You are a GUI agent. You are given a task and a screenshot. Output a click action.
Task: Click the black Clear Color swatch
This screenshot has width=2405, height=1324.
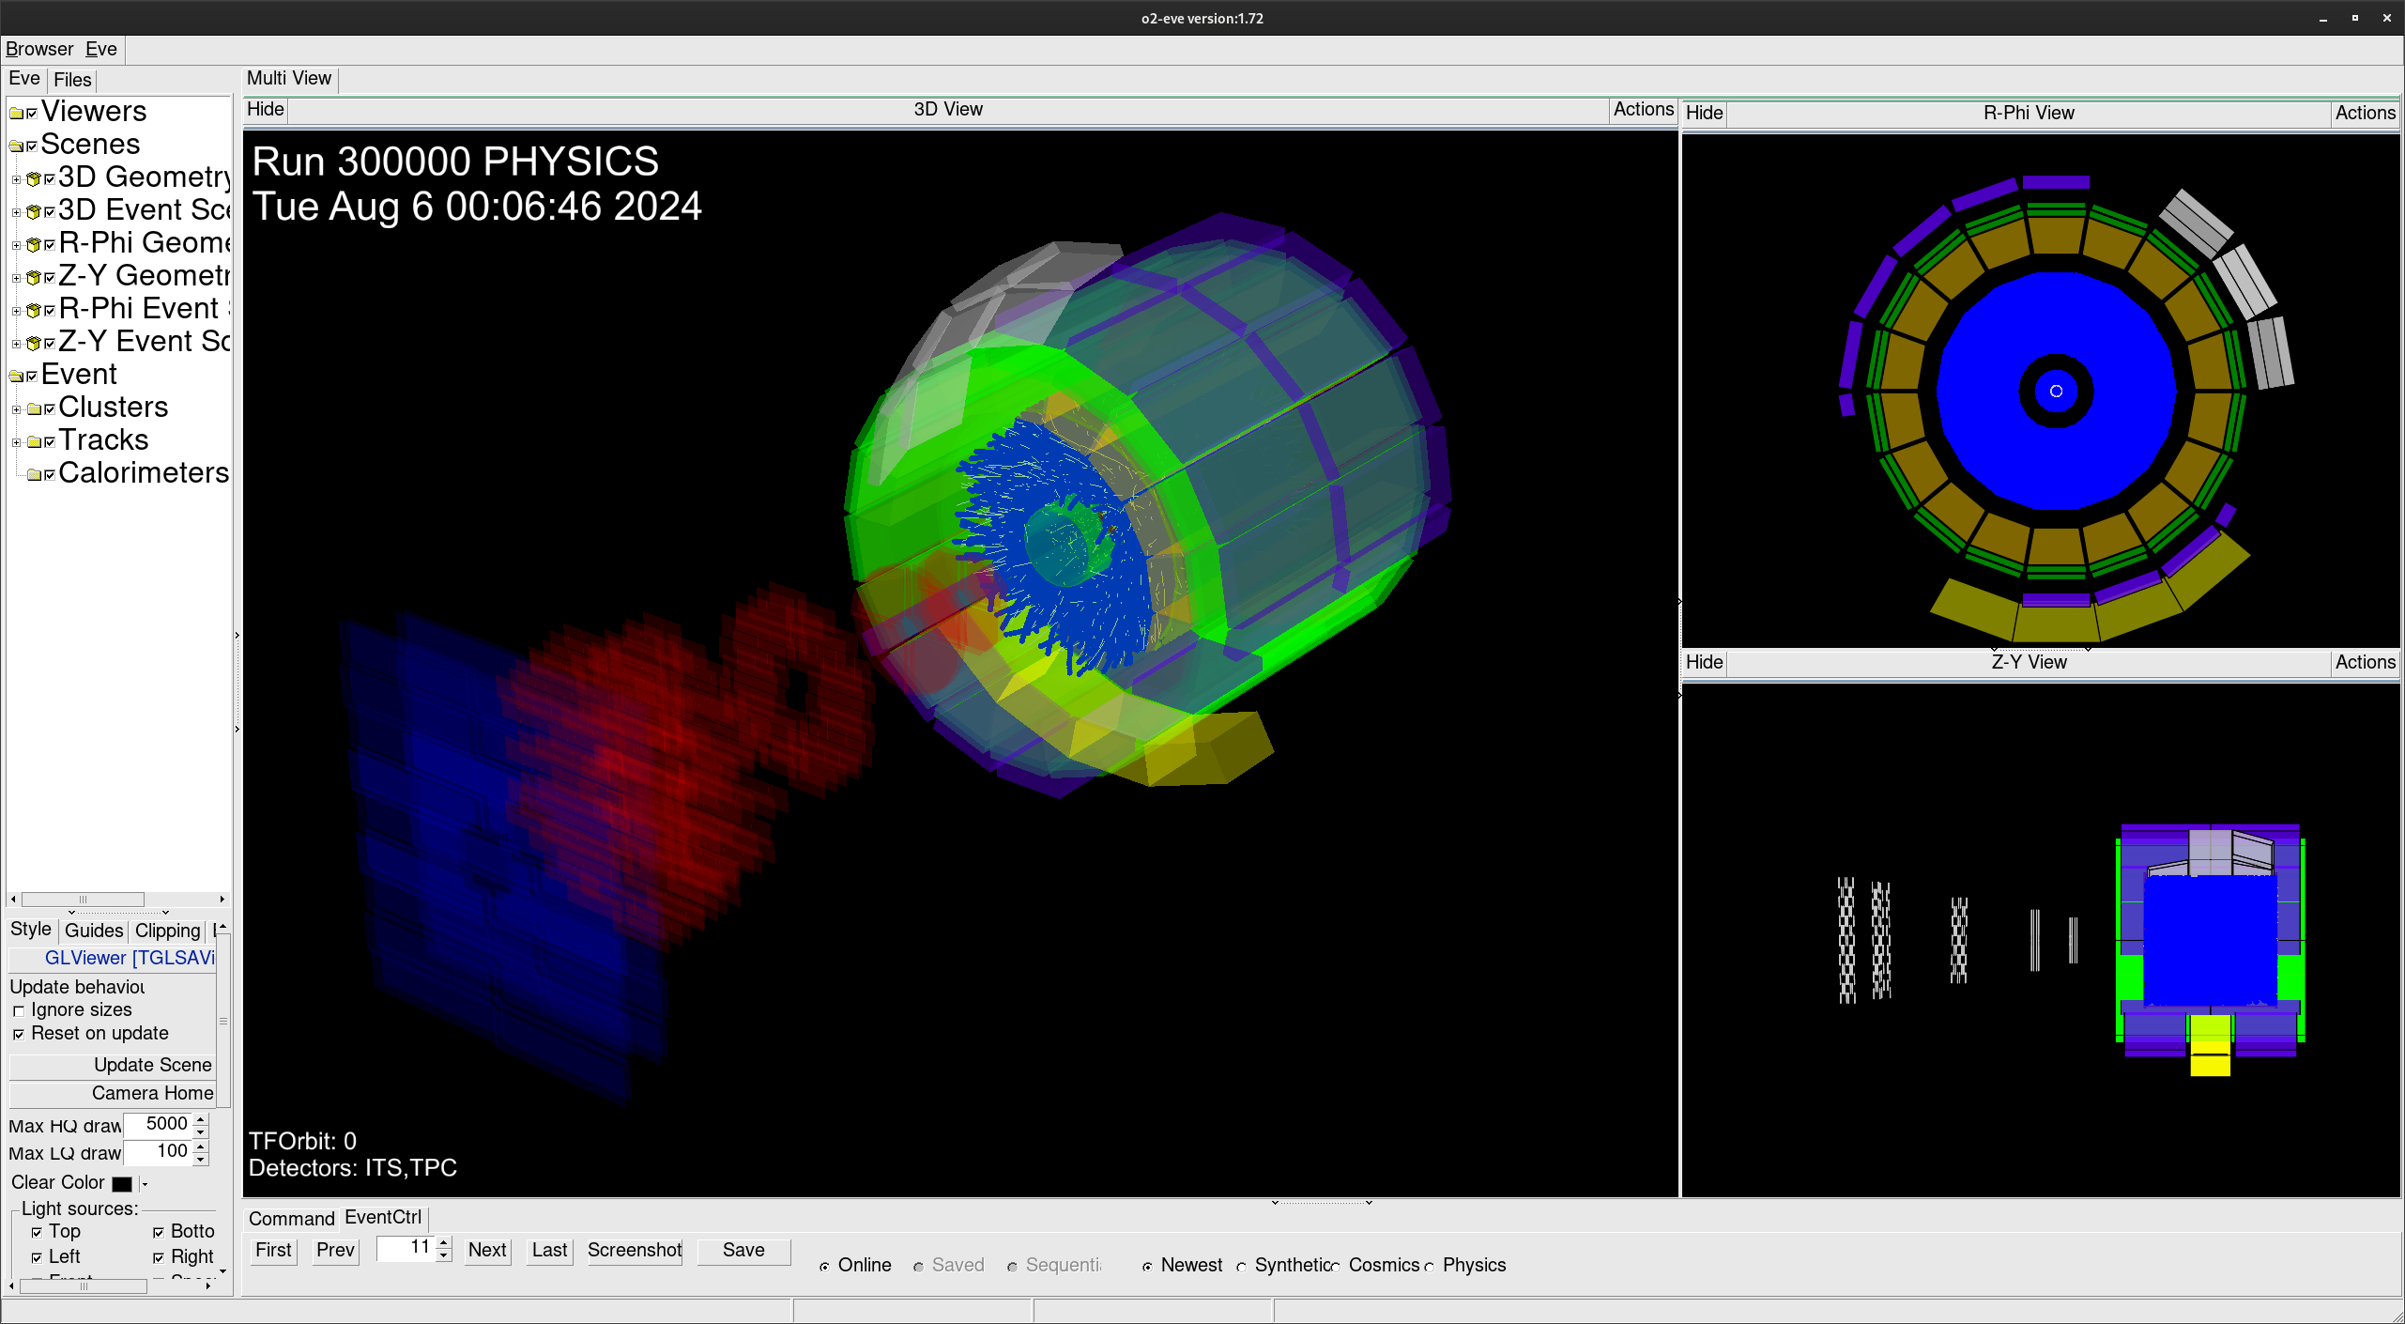coord(122,1183)
